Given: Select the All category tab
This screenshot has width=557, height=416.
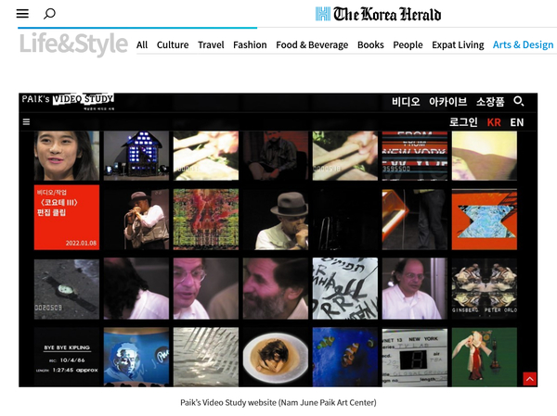Looking at the screenshot, I should point(142,44).
